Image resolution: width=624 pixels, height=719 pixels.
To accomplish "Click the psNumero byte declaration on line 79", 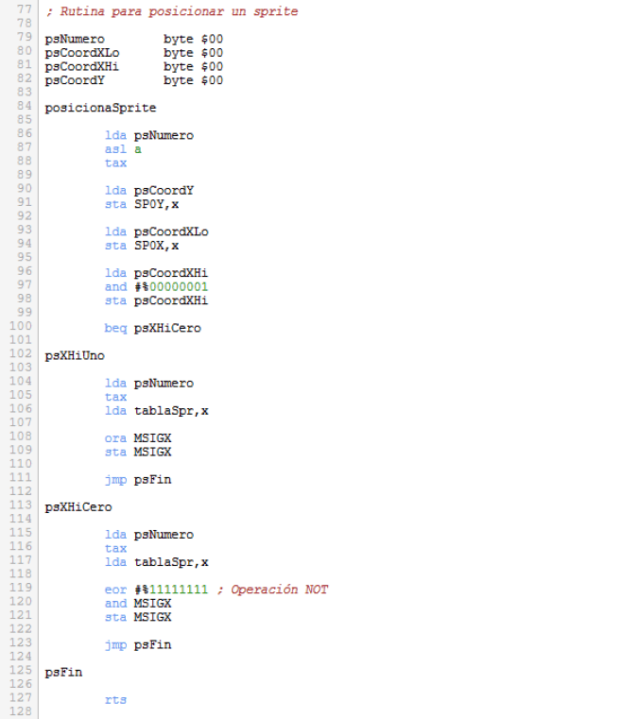I will 133,39.
